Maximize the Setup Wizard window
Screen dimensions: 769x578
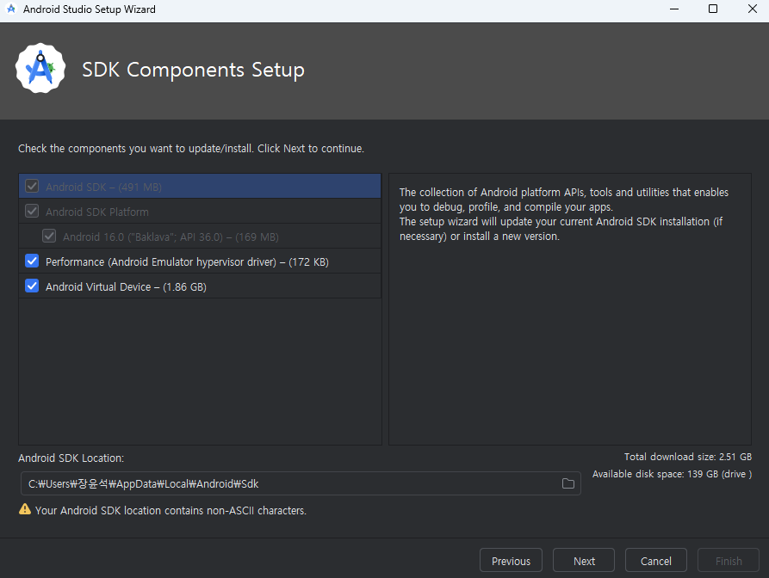click(713, 9)
